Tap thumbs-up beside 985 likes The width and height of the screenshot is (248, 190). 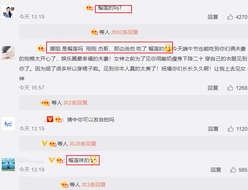point(233,170)
